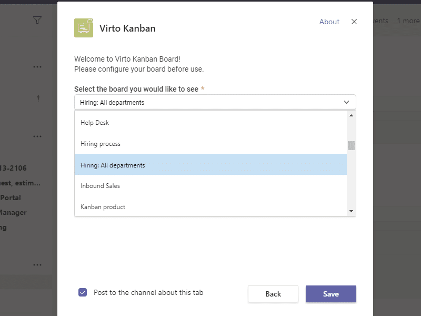Screen dimensions: 421x316
Task: Open the About link
Action: pos(329,22)
